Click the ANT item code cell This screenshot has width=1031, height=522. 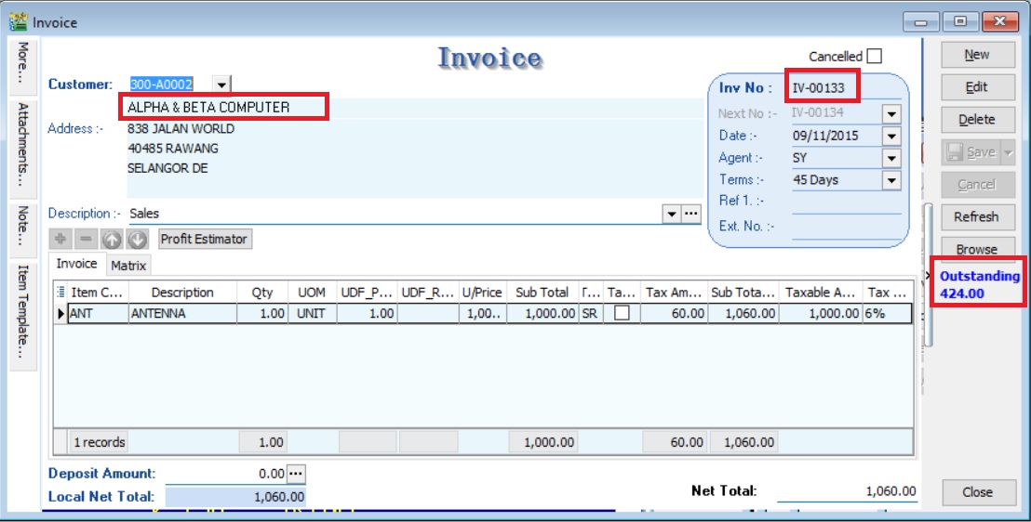click(x=98, y=314)
